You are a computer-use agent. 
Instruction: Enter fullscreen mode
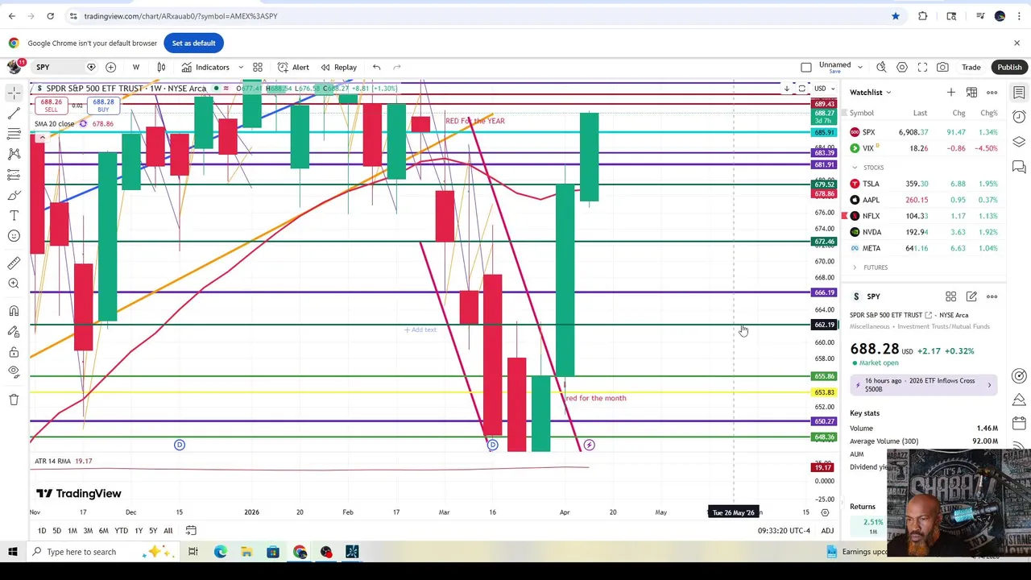[922, 67]
